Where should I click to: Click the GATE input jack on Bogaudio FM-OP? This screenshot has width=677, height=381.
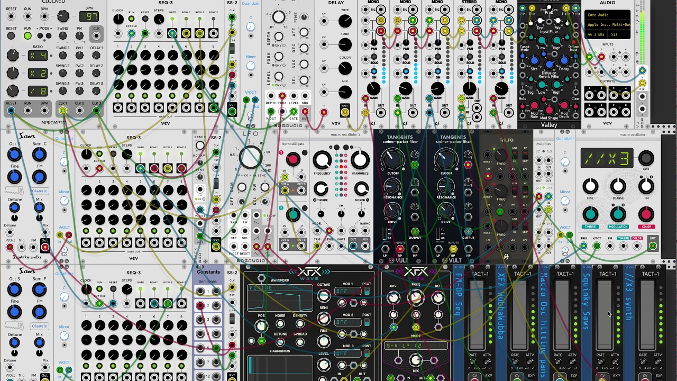pyautogui.click(x=294, y=111)
